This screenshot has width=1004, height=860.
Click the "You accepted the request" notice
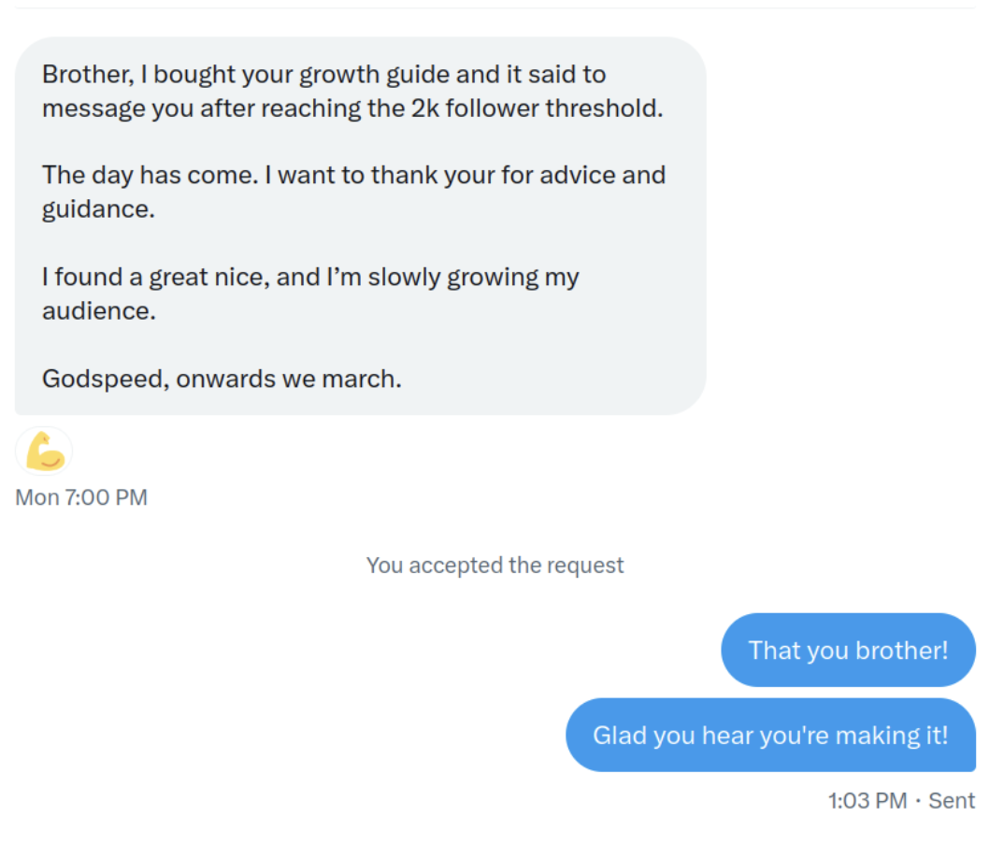pos(495,565)
